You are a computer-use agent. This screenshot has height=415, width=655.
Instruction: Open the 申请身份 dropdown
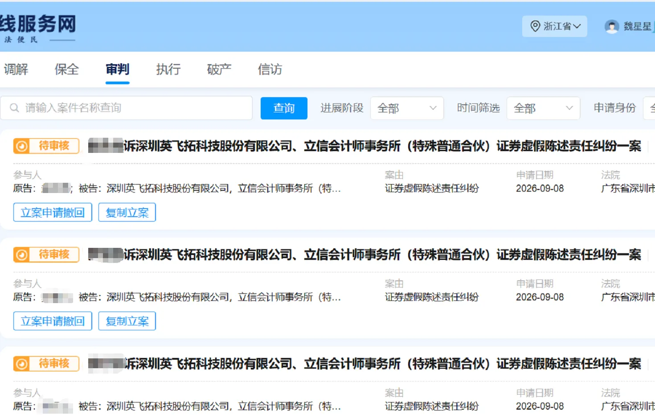(649, 108)
